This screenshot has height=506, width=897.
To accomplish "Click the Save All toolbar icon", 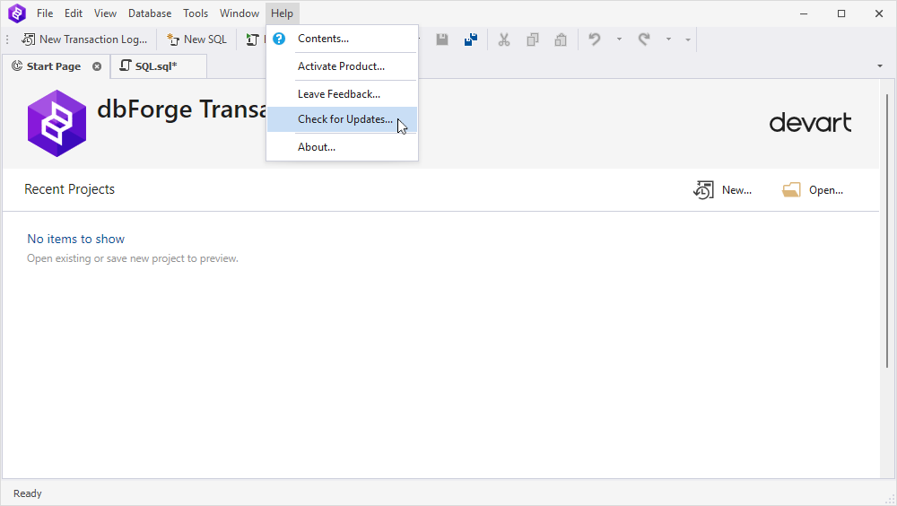I will 471,39.
